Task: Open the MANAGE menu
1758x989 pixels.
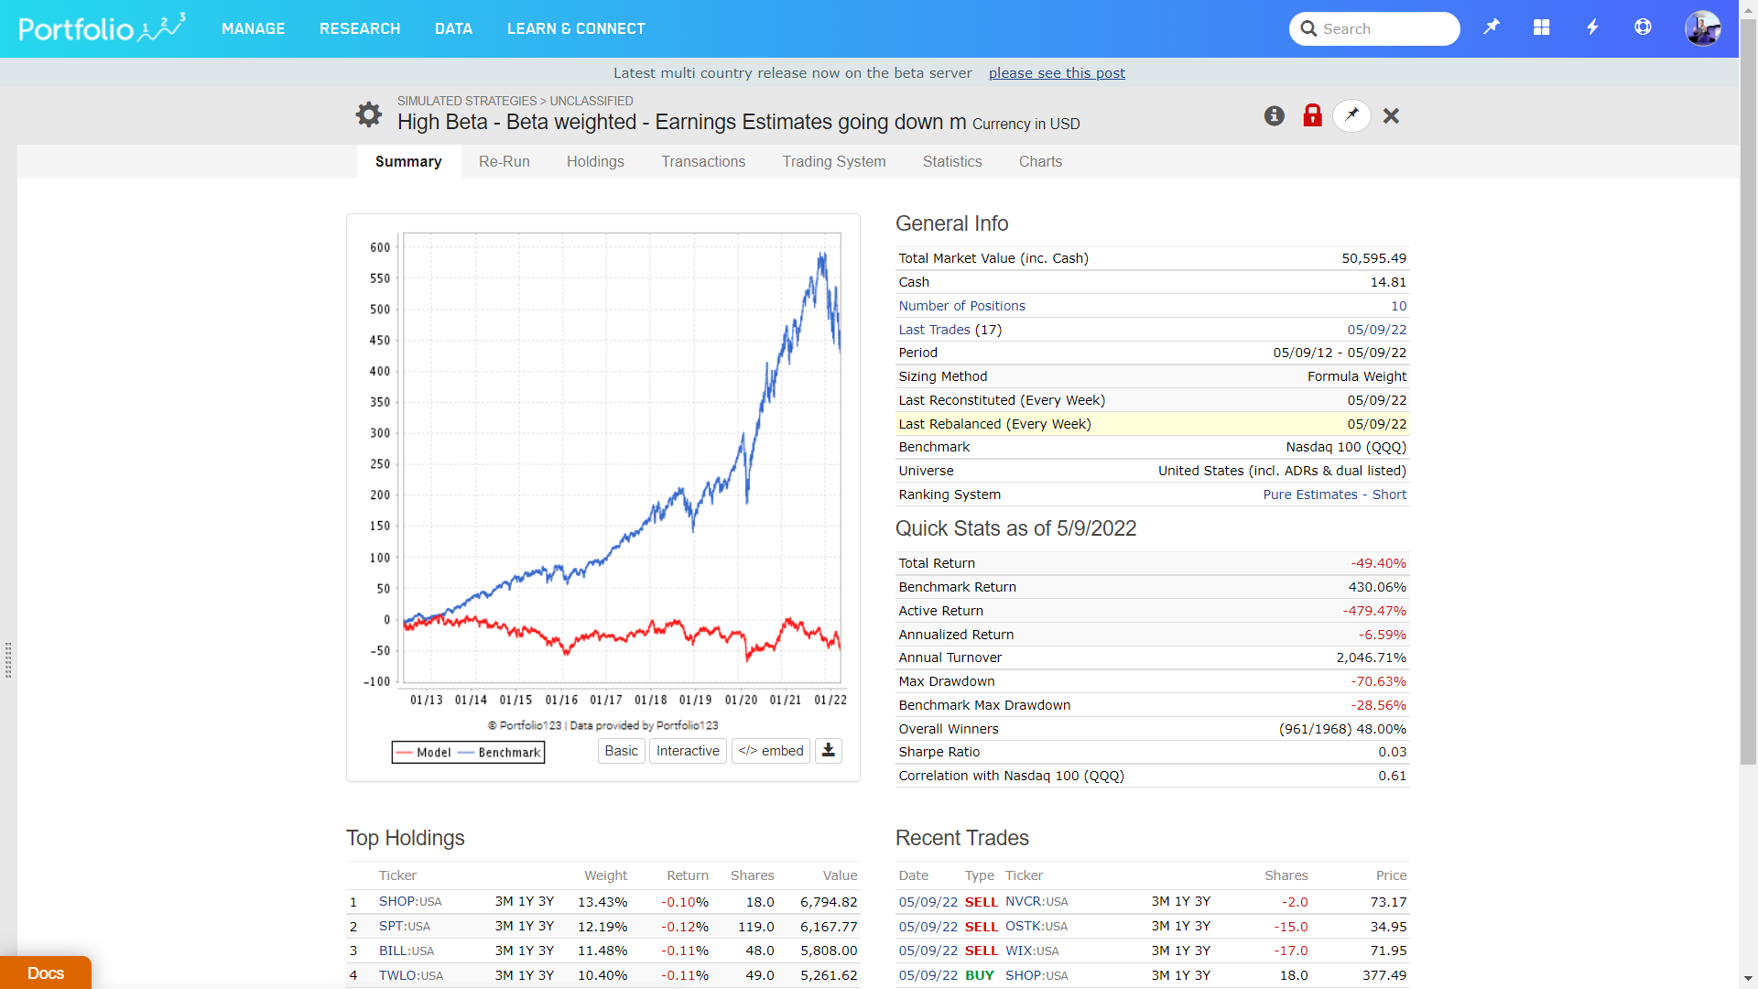Action: [x=253, y=28]
